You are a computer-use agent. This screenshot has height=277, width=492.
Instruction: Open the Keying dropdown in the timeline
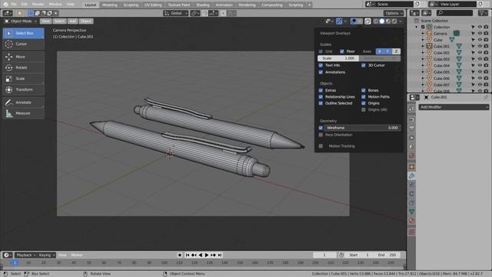(46, 255)
